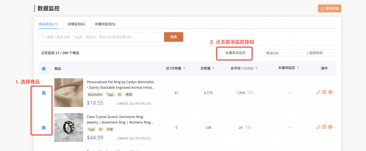Click the 批量取消监控 button

(235, 53)
